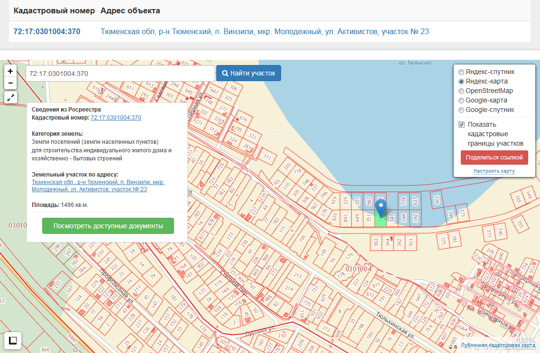Open the address link in info popup
This screenshot has height=353, width=540.
[98, 186]
